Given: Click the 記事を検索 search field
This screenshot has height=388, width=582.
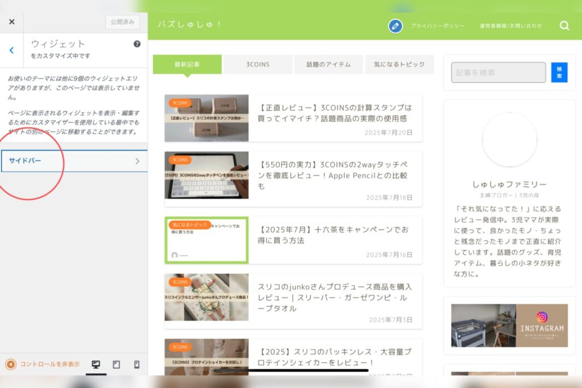Looking at the screenshot, I should tap(498, 72).
